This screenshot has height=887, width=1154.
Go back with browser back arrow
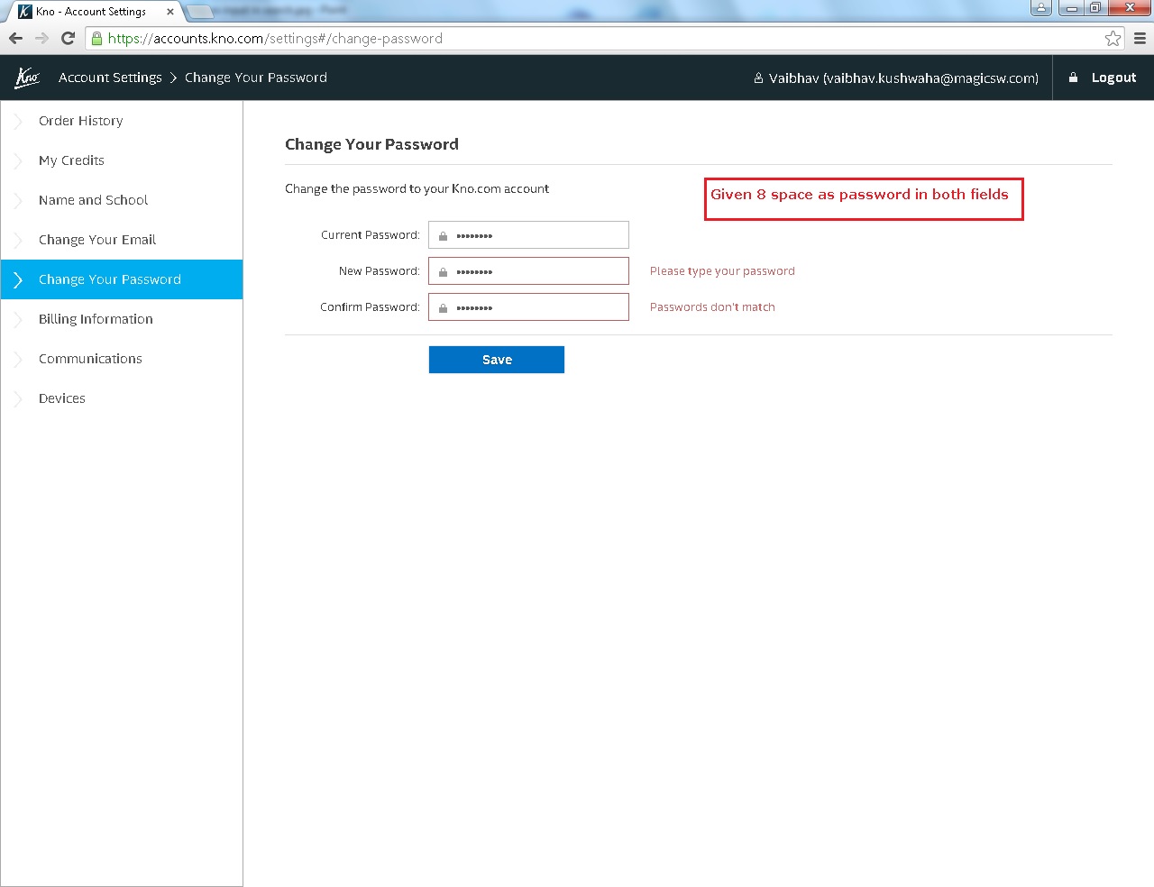click(x=15, y=38)
